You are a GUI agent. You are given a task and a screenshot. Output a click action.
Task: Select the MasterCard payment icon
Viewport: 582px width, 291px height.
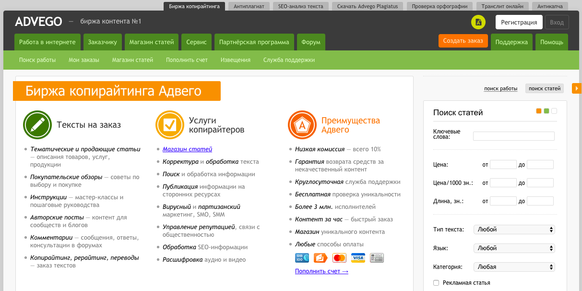pos(339,258)
